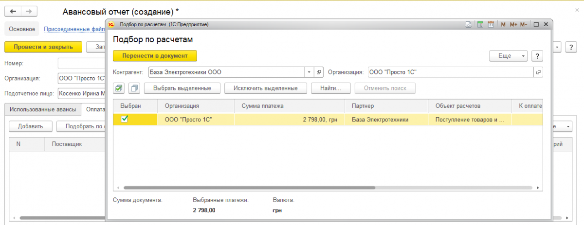
Task: Click the Организация column header in the table
Action: pos(196,105)
